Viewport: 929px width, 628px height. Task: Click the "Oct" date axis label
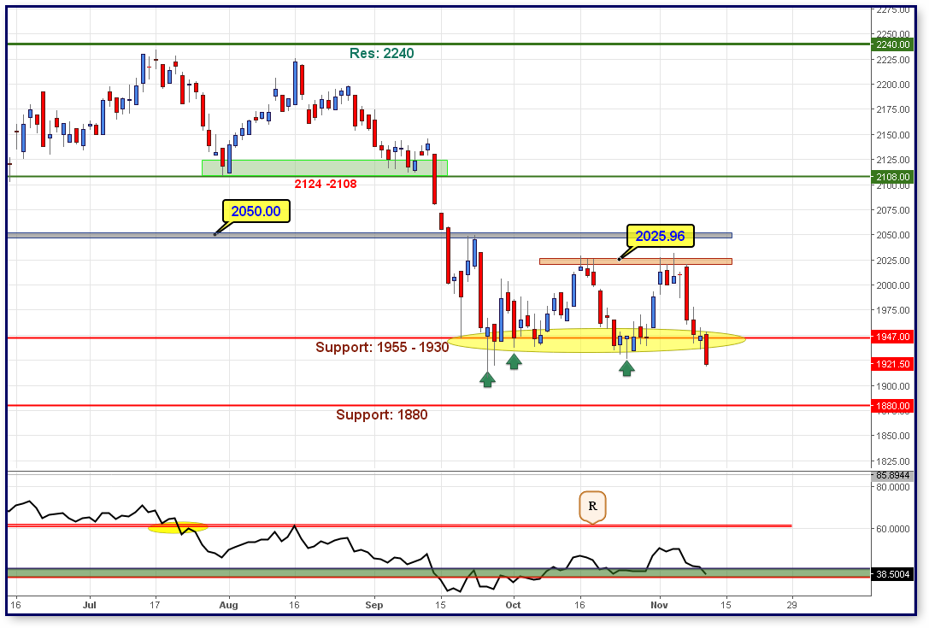click(513, 605)
